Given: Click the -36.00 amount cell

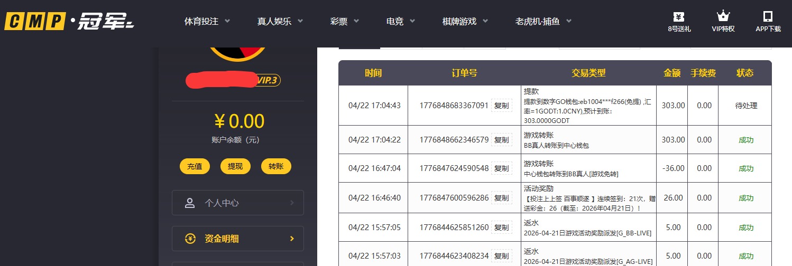Looking at the screenshot, I should [x=673, y=168].
